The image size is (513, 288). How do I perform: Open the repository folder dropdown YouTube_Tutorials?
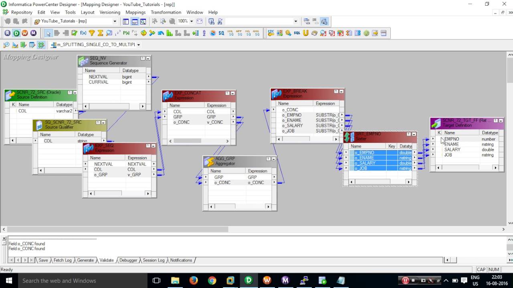115,21
